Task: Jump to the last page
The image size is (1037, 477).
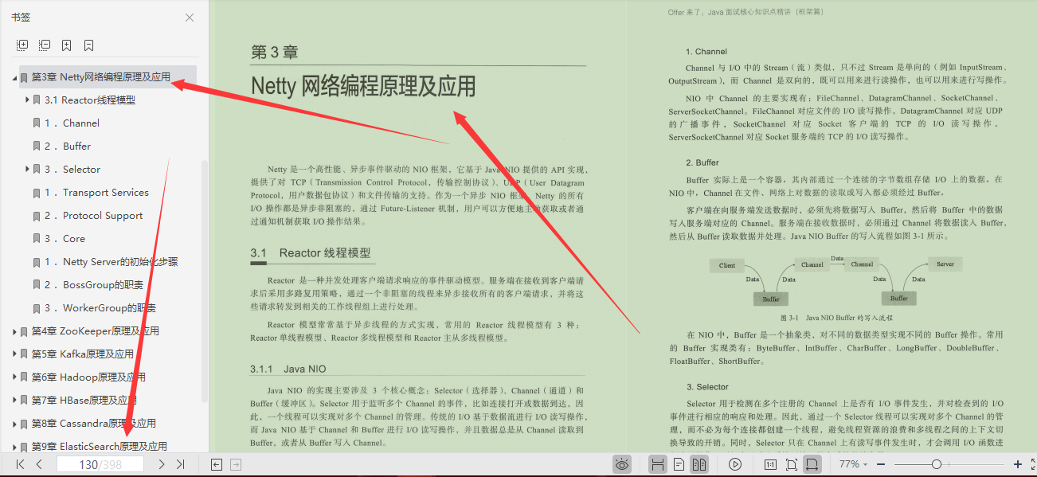Action: (181, 464)
